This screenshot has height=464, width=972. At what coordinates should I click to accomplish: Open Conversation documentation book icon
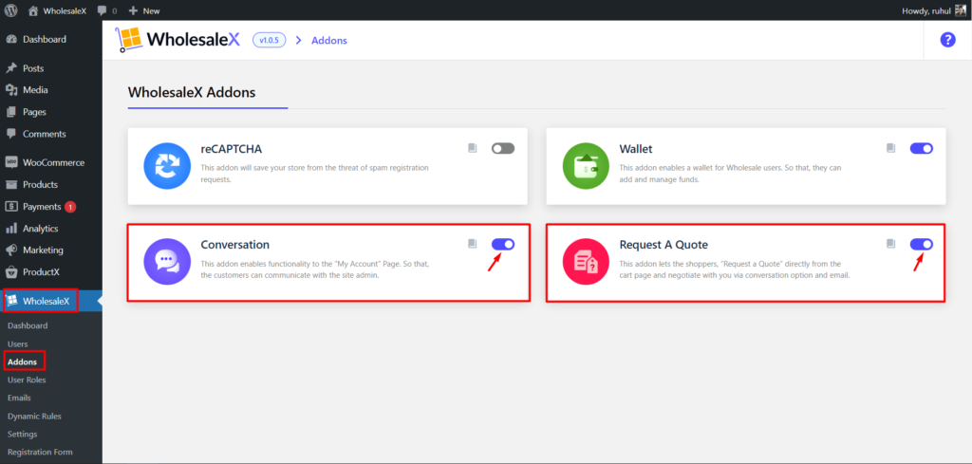473,244
